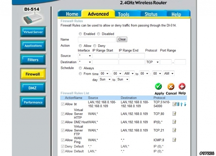Toggle the Deny Default rule checkbox

(63, 146)
